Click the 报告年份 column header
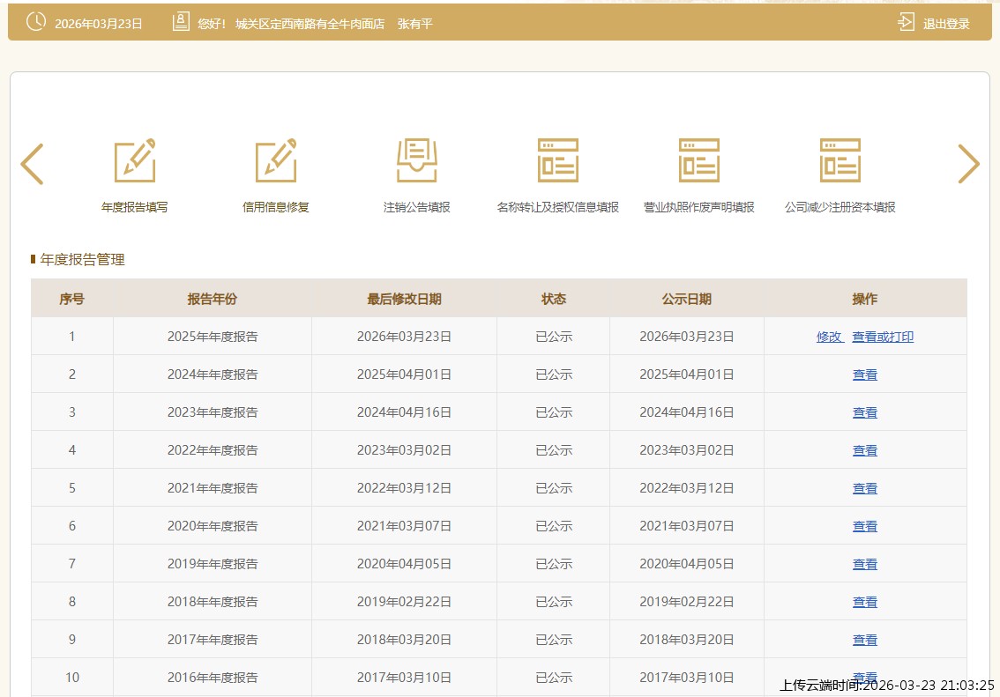Screen dimensions: 1000x697 [x=212, y=299]
